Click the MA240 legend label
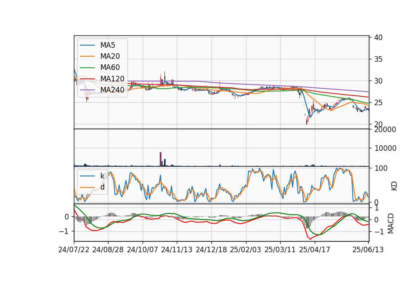410x294 pixels. [112, 90]
